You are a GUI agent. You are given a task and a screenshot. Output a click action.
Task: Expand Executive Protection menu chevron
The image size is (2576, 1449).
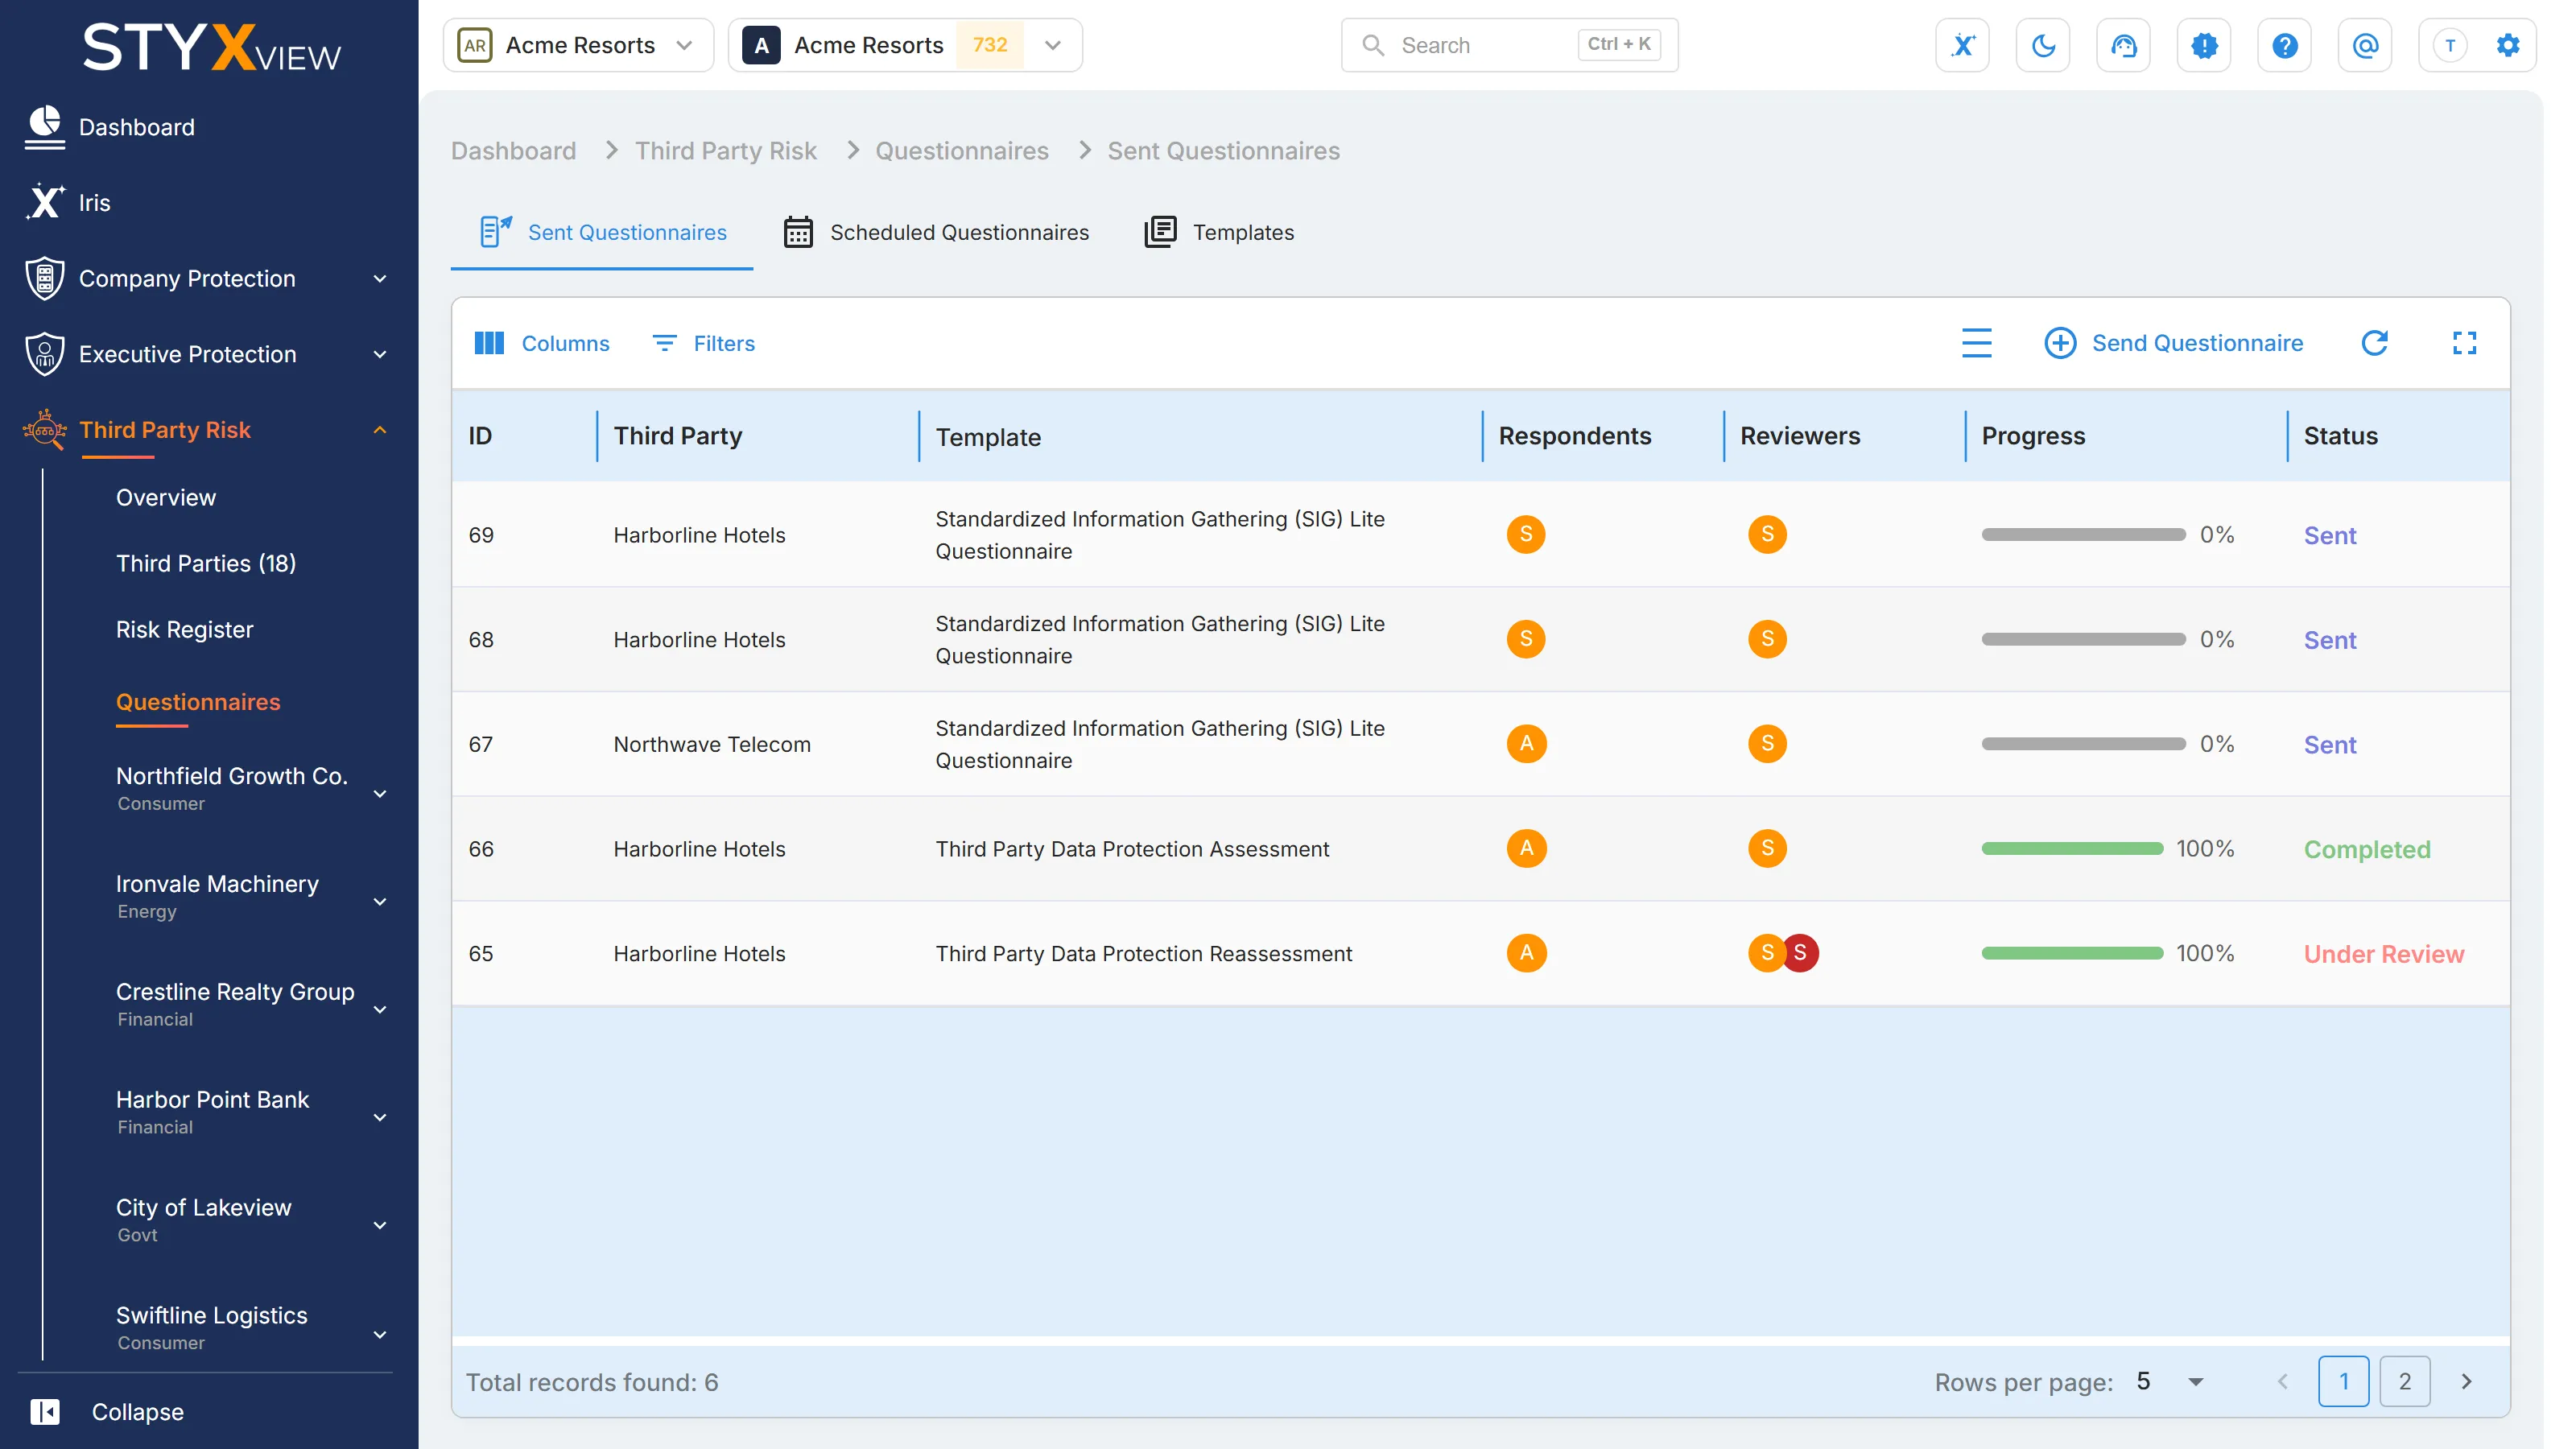point(380,354)
